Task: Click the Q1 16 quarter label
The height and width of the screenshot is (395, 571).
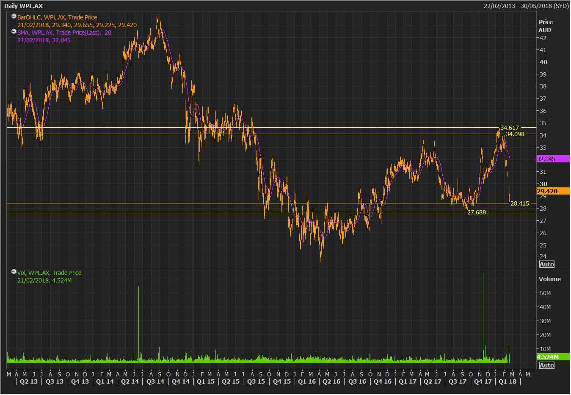Action: coord(307,381)
